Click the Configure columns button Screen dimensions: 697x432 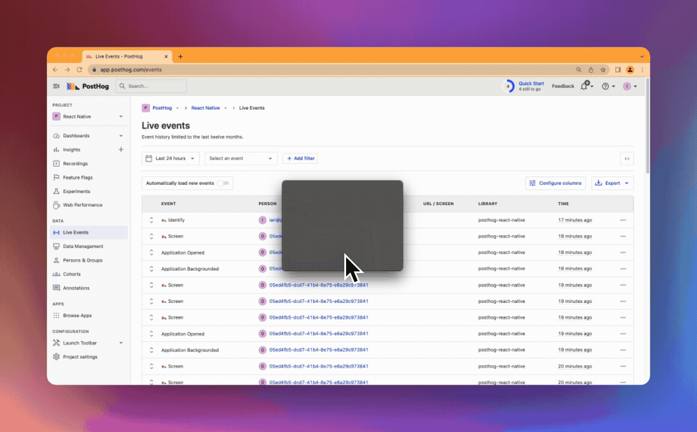click(555, 183)
